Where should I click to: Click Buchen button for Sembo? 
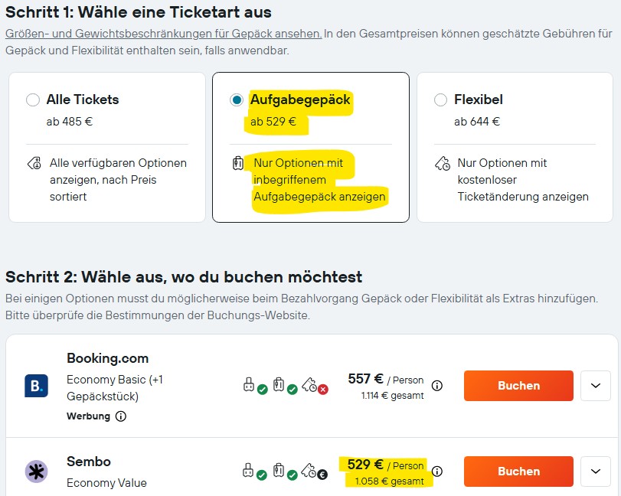click(518, 472)
